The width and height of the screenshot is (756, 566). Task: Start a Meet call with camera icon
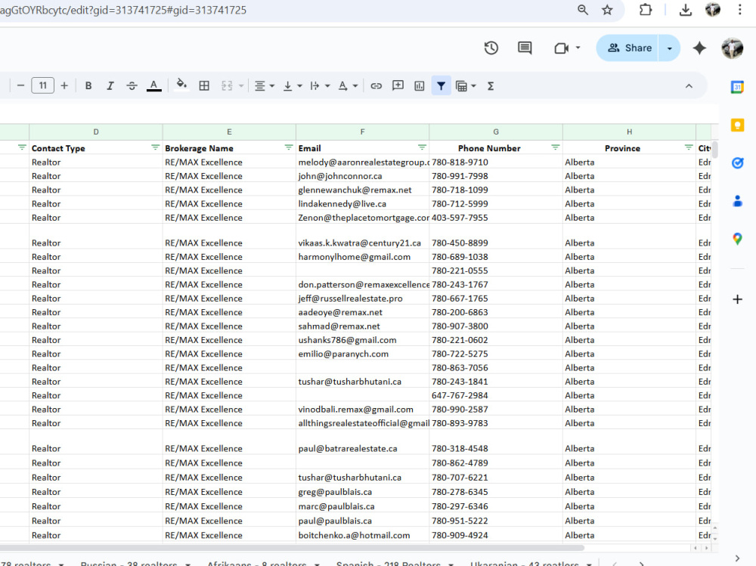coord(561,48)
